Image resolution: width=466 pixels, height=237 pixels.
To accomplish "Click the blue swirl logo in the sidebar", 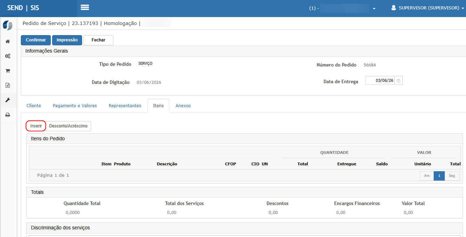I will pos(8,26).
